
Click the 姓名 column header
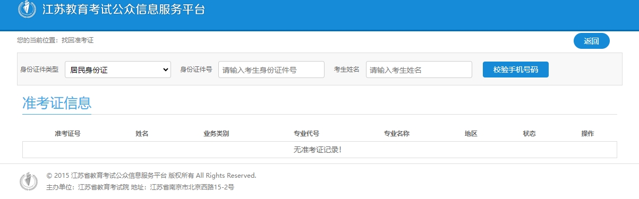pyautogui.click(x=142, y=134)
